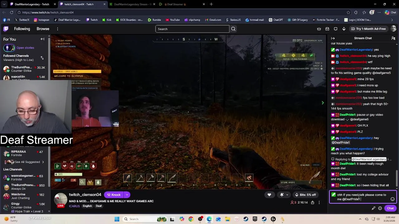Focus the Twitch Search field
This screenshot has width=399, height=224.
tap(192, 29)
